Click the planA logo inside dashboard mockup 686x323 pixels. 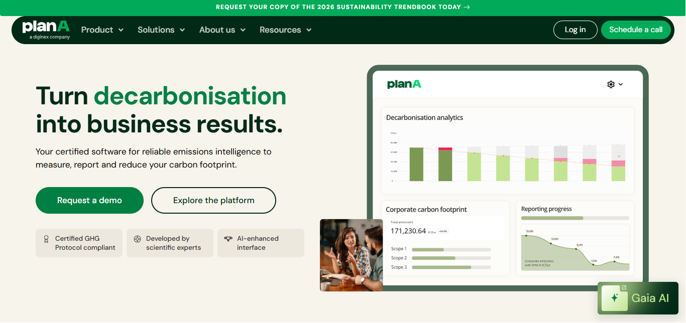tap(404, 84)
